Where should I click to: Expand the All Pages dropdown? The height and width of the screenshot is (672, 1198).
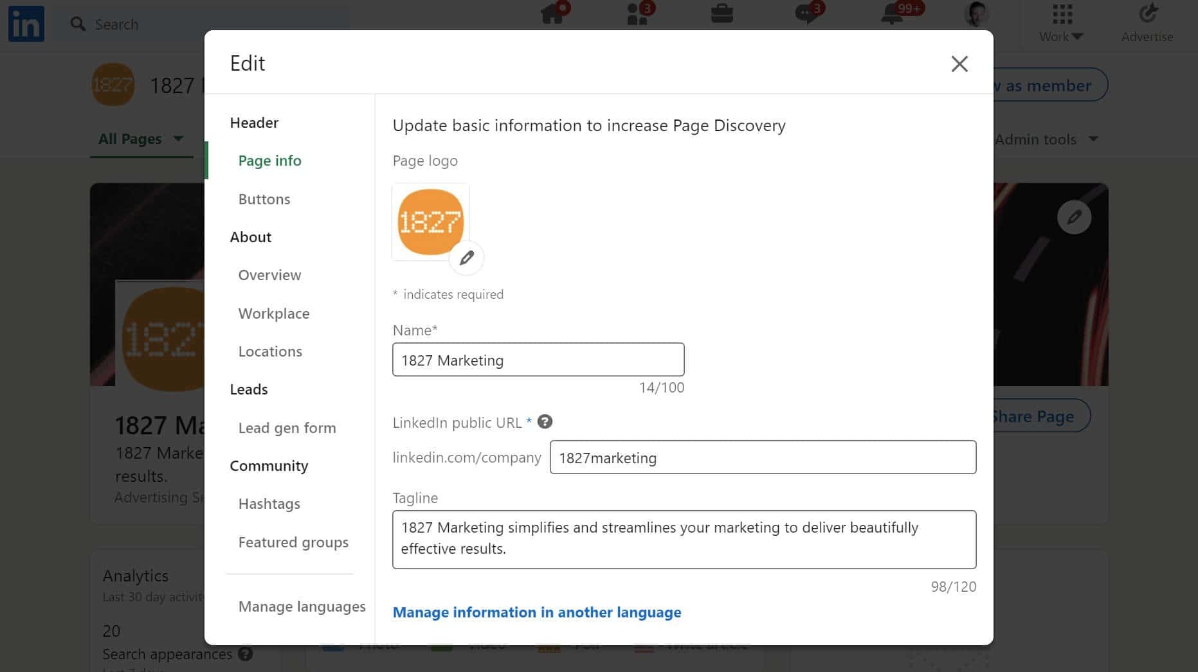(x=141, y=139)
